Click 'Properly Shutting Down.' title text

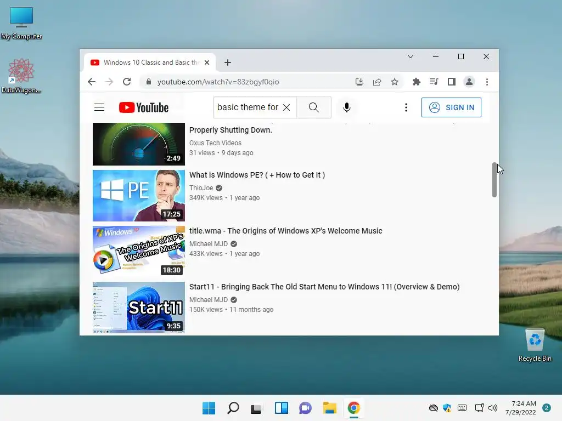(231, 130)
